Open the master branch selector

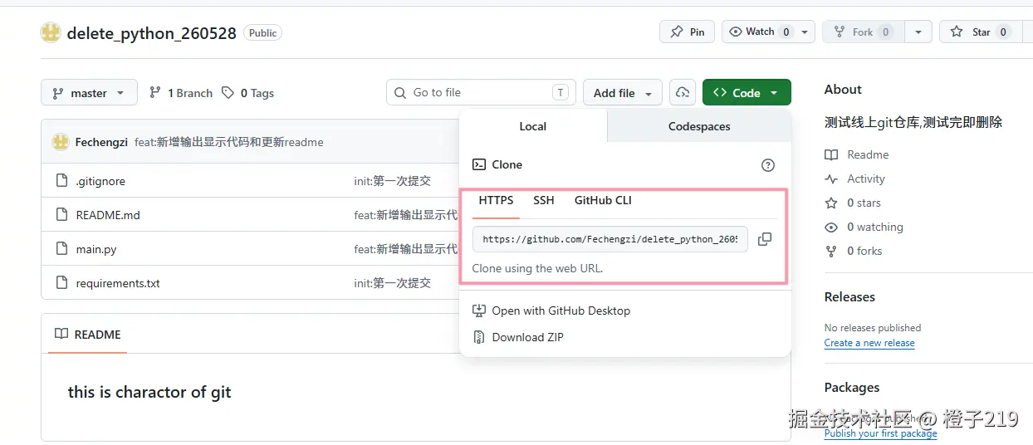click(x=89, y=93)
